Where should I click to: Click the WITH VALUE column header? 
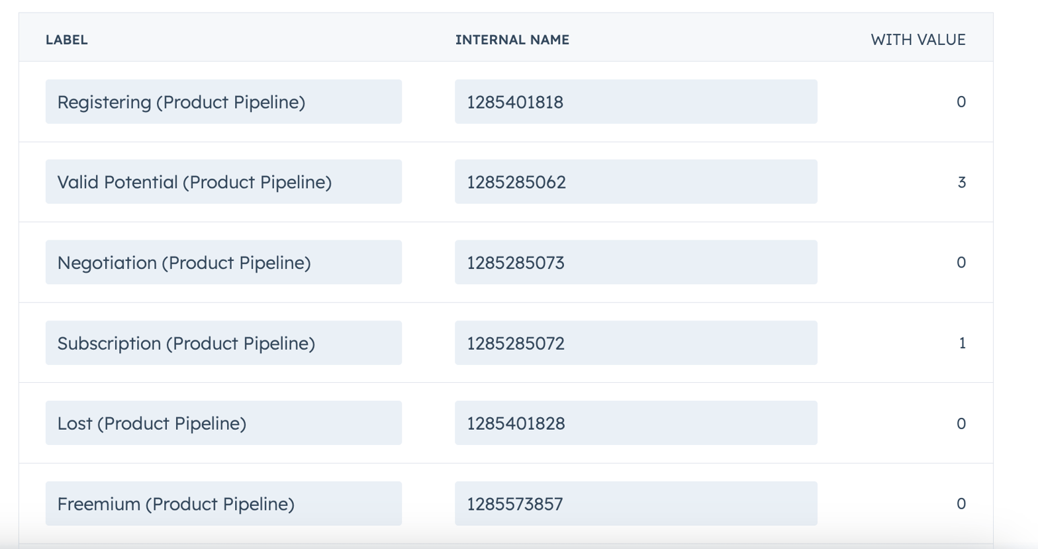[918, 40]
